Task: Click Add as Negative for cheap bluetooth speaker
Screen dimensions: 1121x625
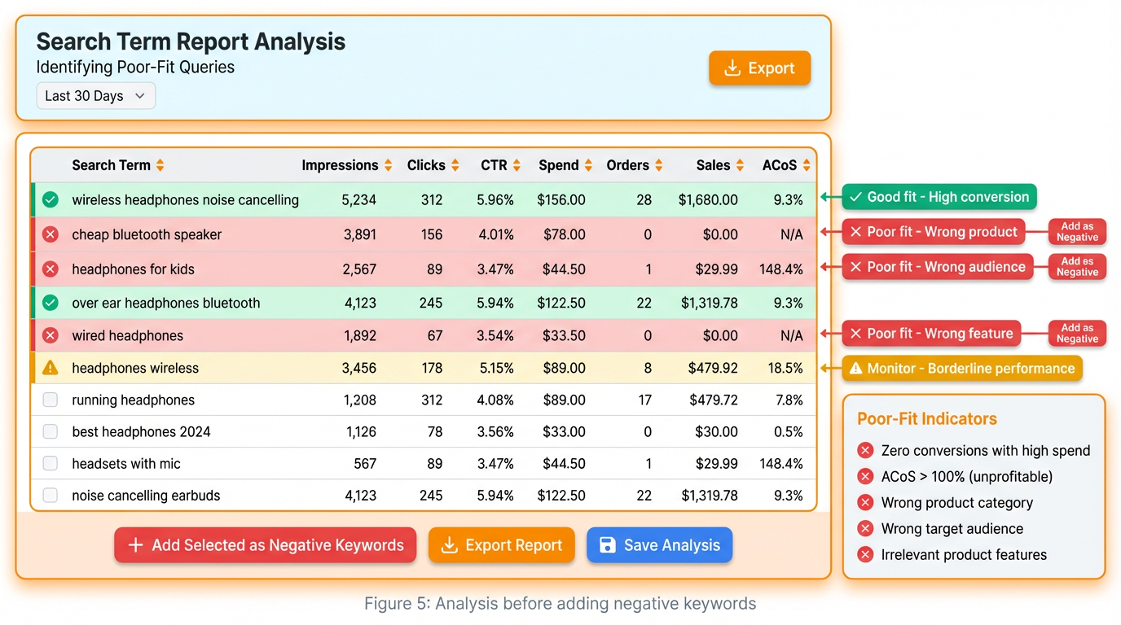Action: coord(1077,231)
